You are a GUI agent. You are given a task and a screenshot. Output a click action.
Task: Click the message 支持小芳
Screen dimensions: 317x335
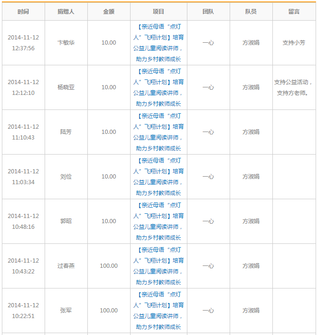(294, 43)
